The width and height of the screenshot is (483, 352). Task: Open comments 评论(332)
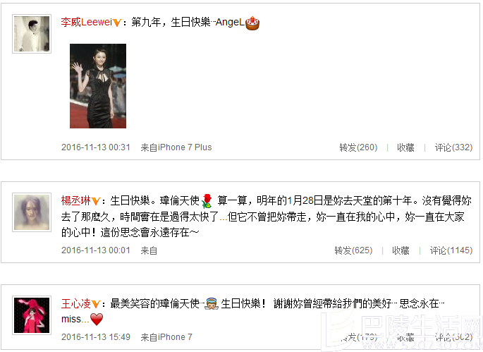pos(453,147)
